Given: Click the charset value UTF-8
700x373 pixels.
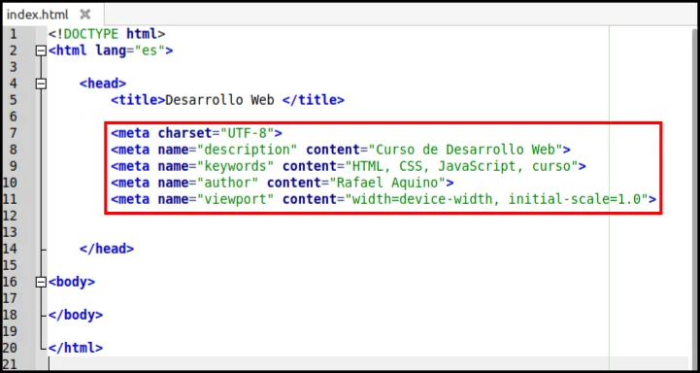Looking at the screenshot, I should 247,133.
